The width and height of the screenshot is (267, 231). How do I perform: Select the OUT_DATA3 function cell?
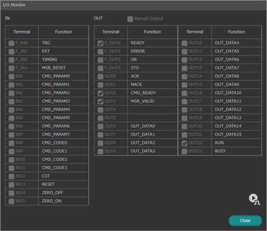pos(153,151)
